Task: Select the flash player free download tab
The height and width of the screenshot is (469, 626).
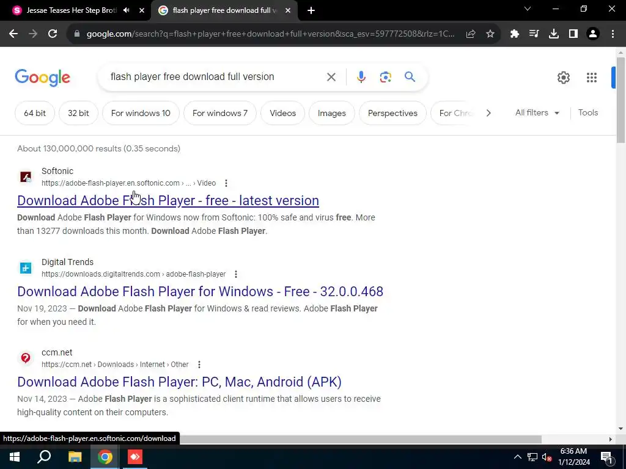Action: [224, 10]
